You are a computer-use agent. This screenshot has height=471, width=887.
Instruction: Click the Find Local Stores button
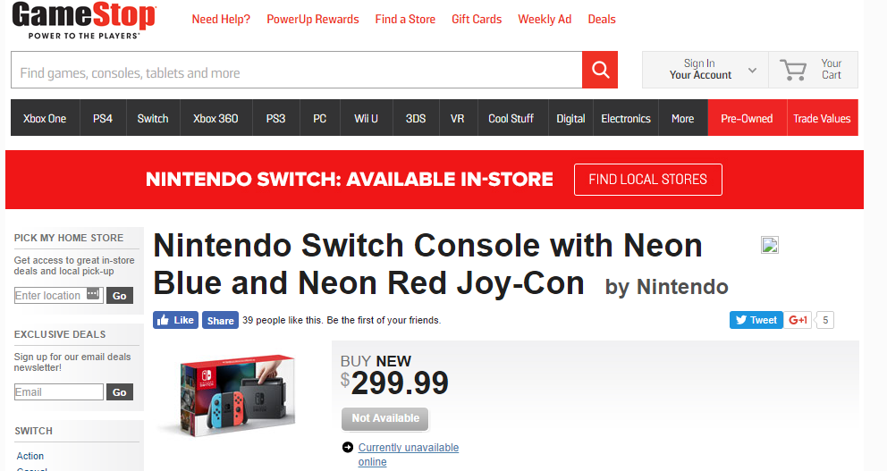pos(647,180)
